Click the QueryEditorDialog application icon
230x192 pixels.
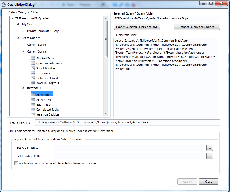click(x=4, y=4)
